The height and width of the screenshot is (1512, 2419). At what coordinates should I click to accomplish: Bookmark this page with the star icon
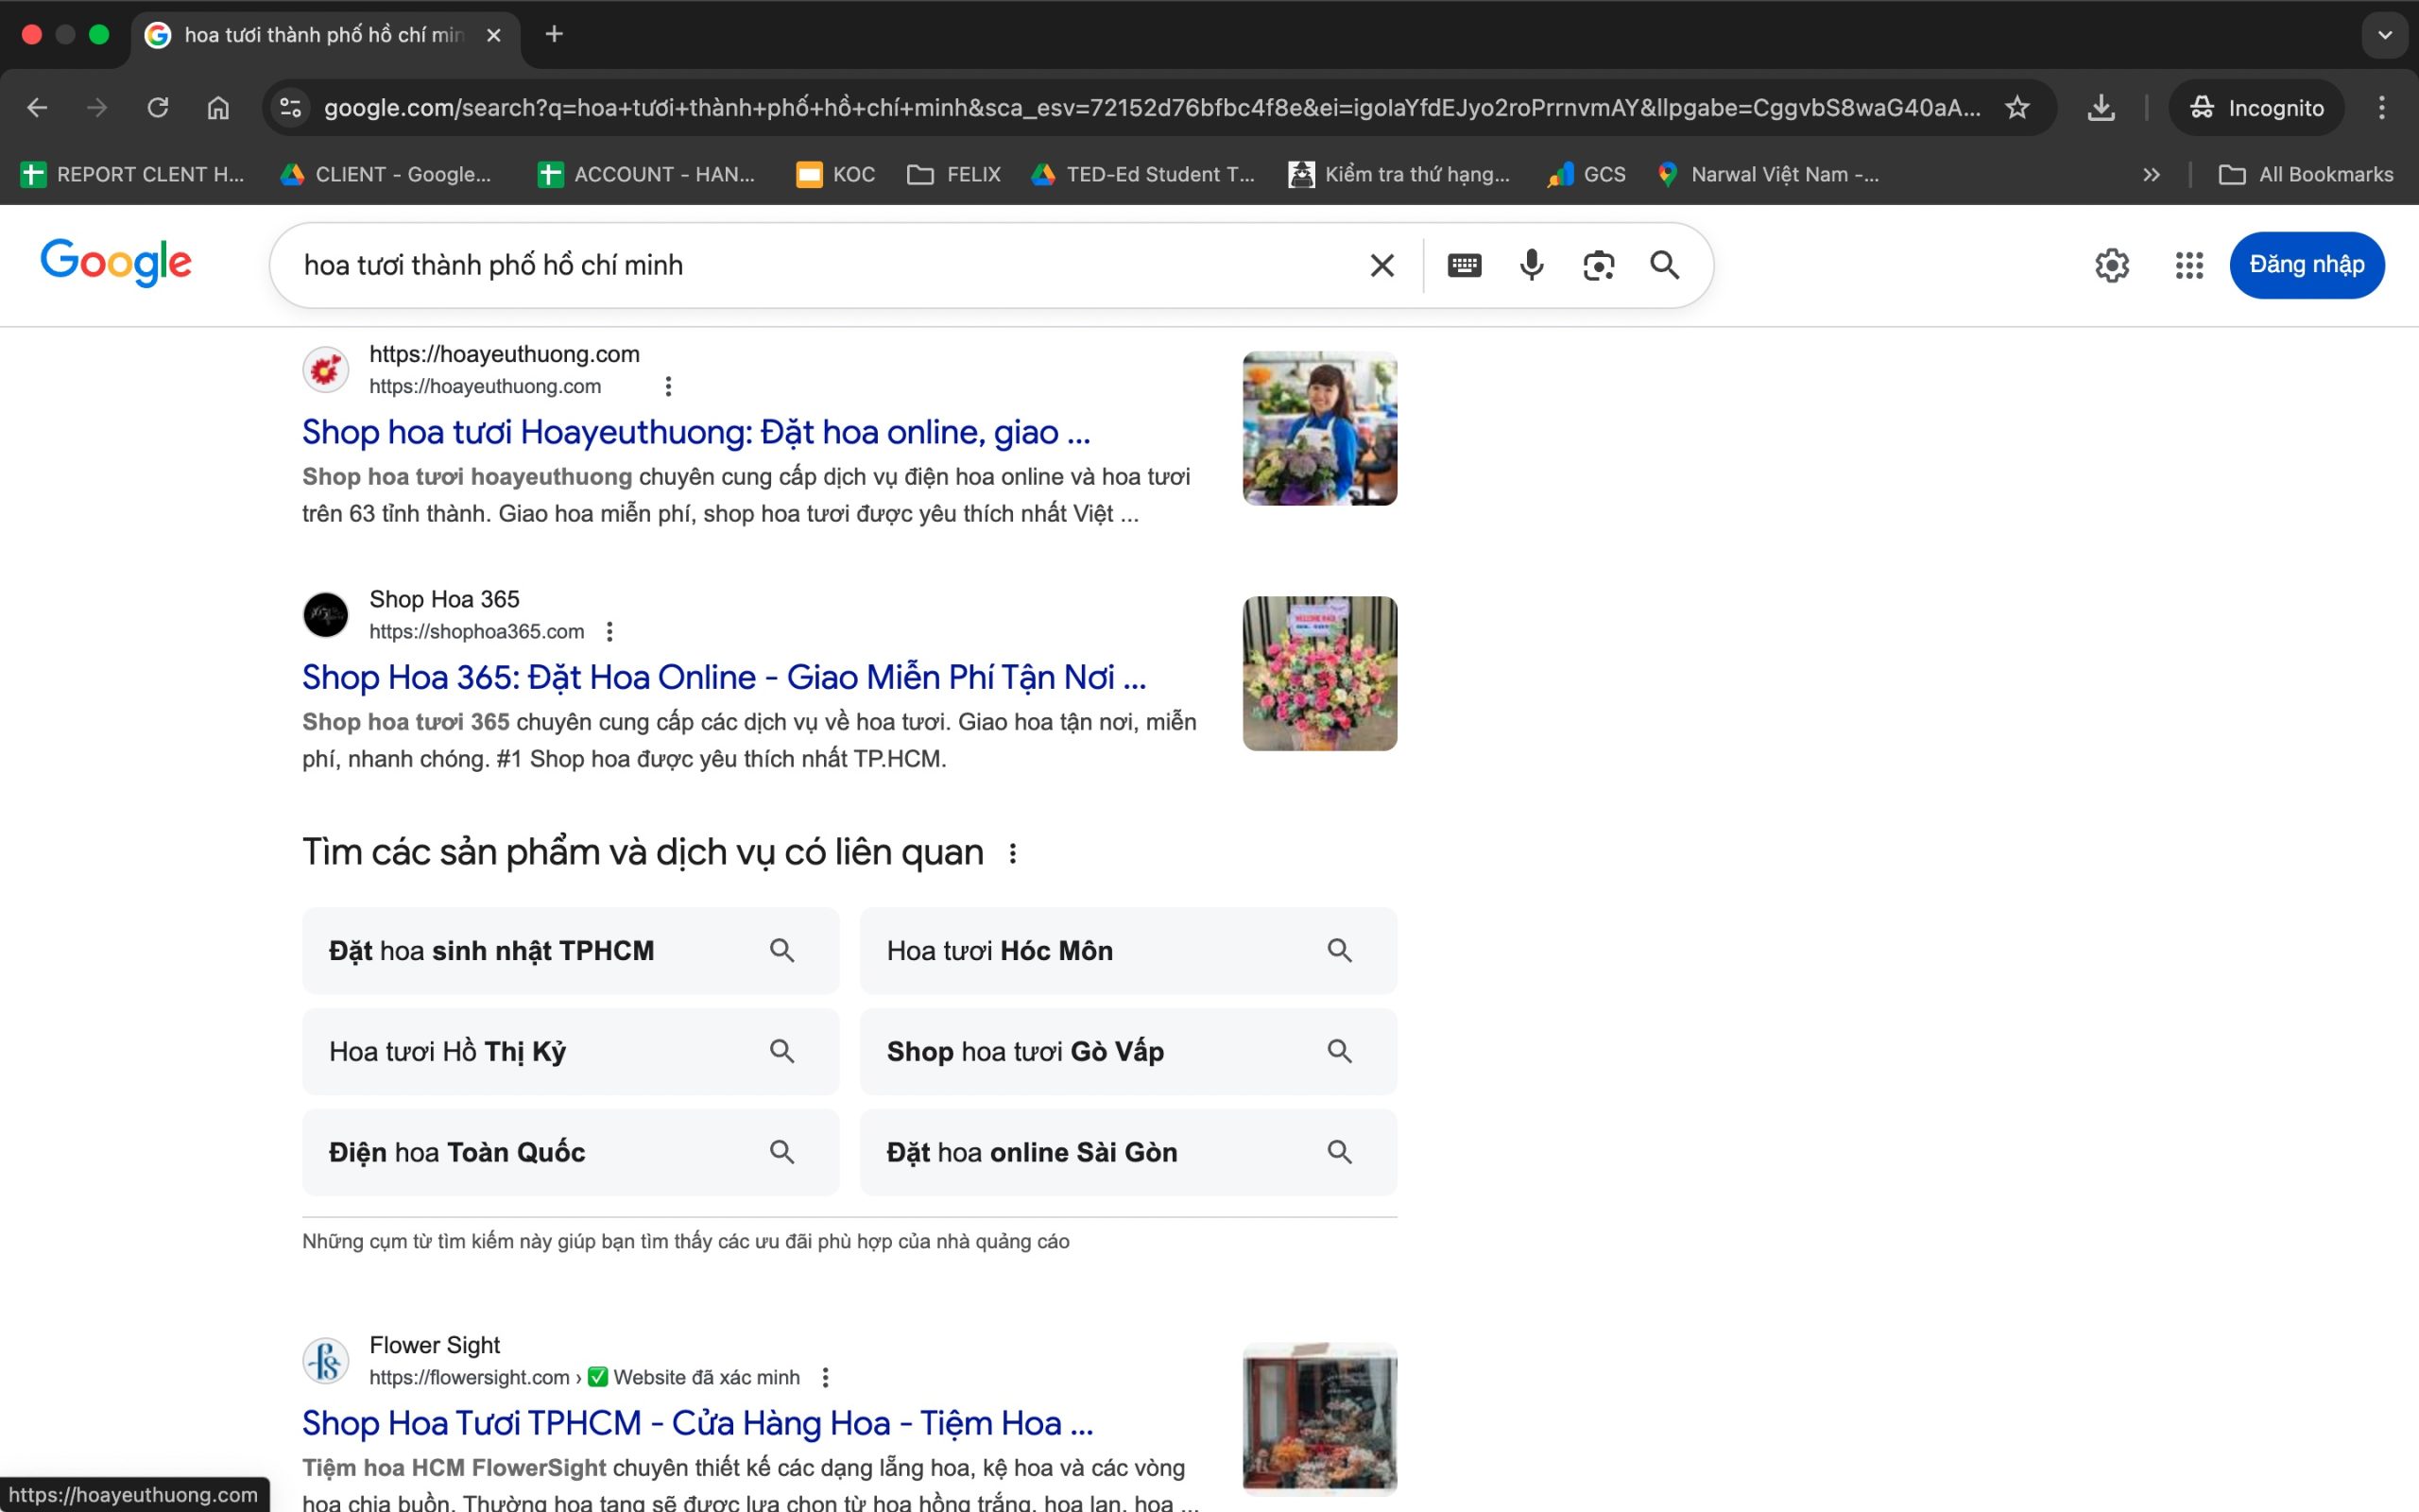pyautogui.click(x=2017, y=108)
